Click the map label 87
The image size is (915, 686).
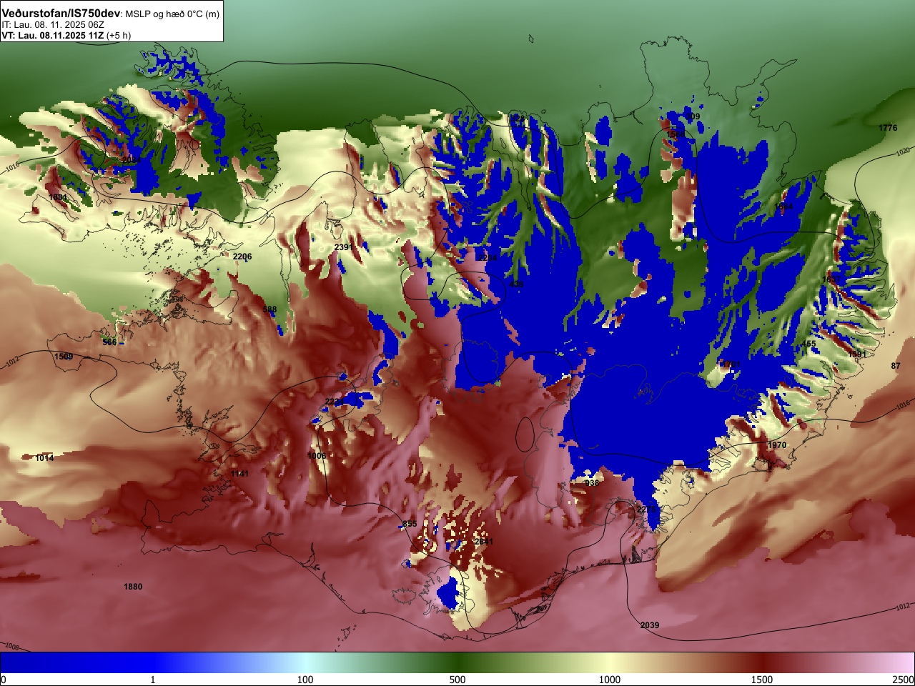point(896,366)
